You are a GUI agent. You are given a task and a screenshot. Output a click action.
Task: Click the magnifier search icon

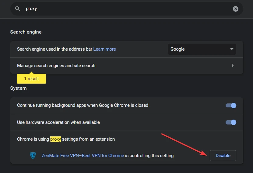[18, 9]
